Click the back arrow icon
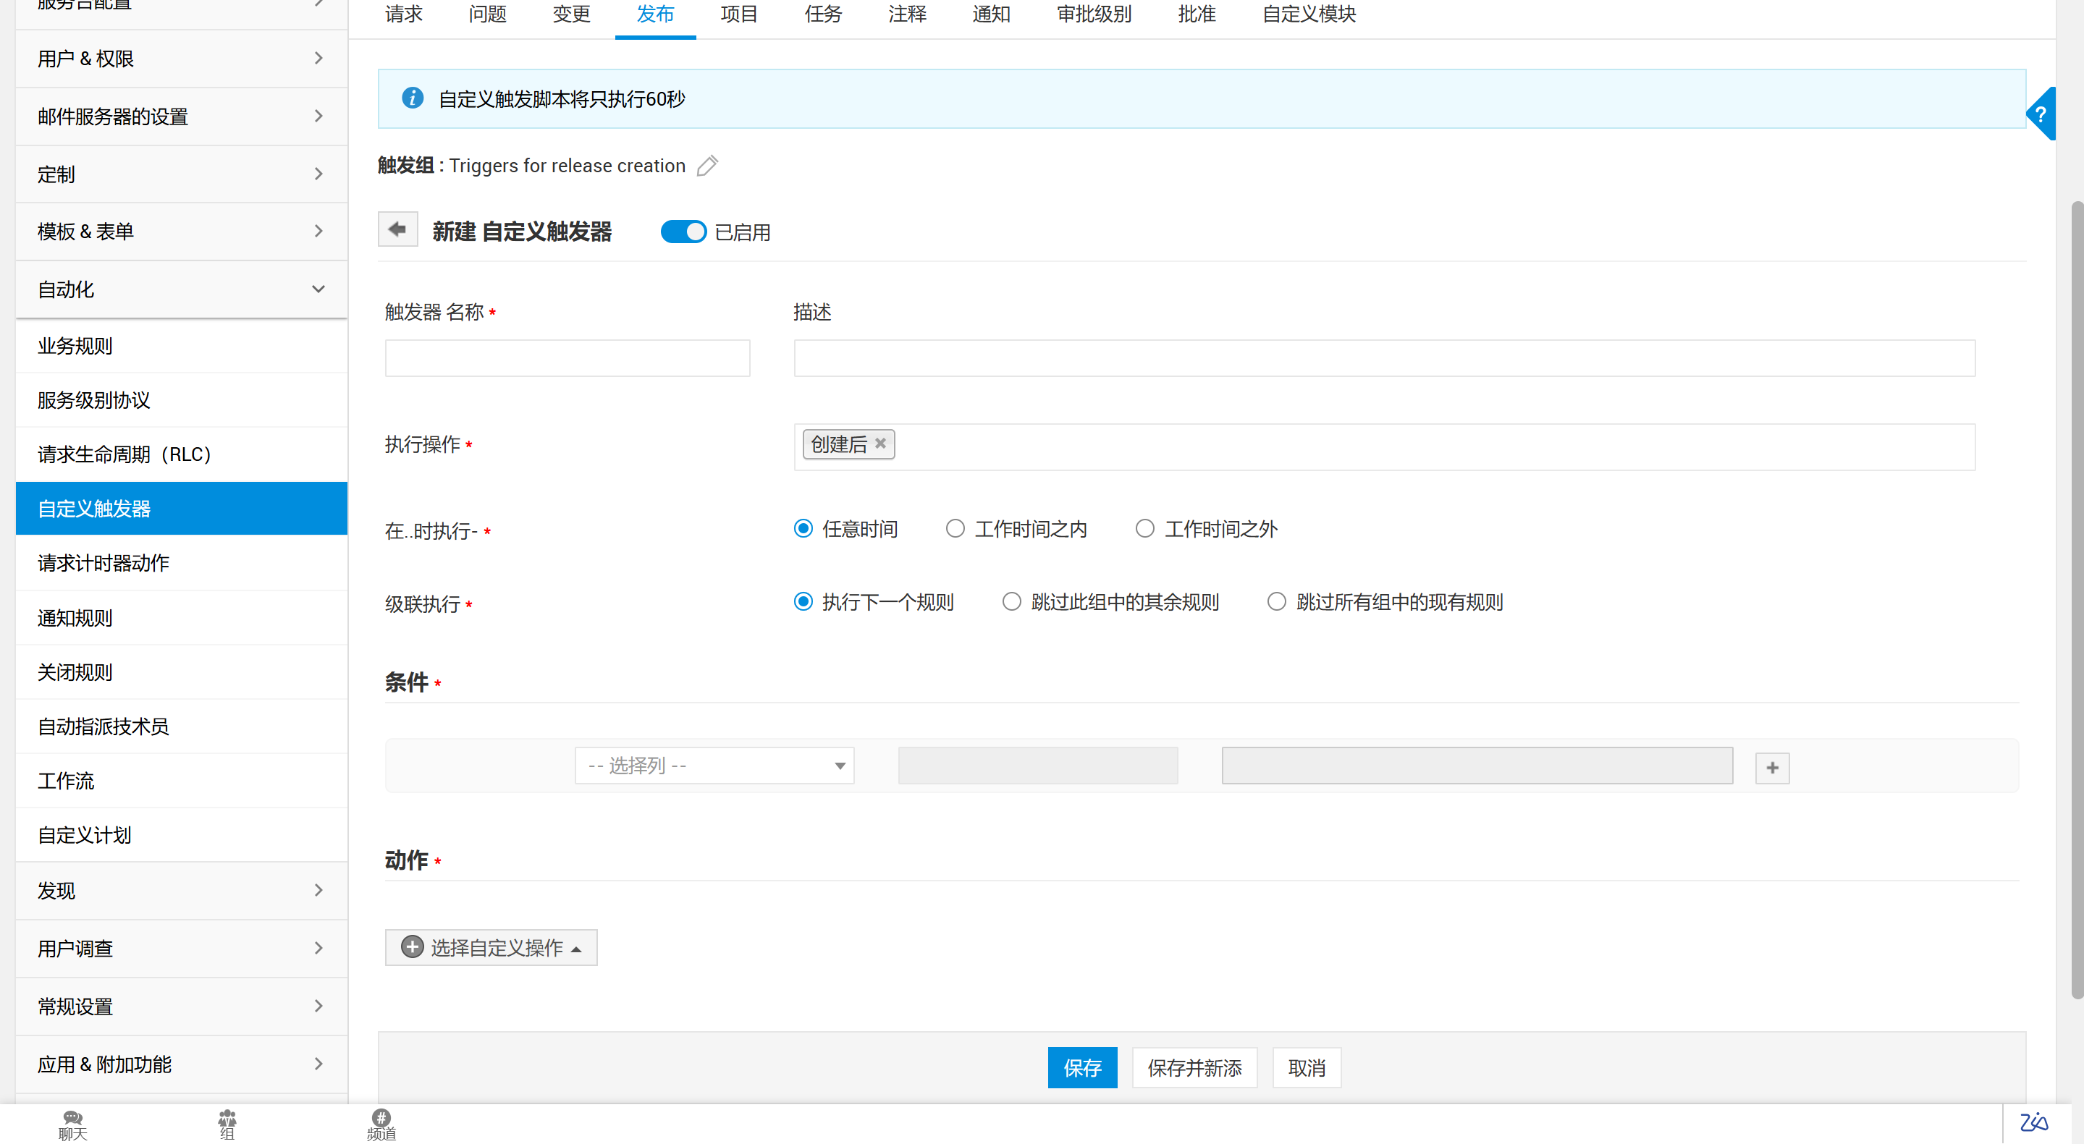 point(397,229)
